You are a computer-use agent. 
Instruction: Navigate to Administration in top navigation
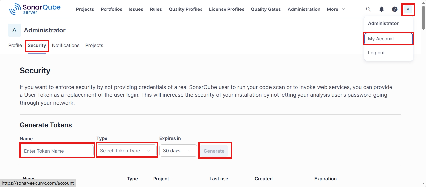click(x=304, y=9)
